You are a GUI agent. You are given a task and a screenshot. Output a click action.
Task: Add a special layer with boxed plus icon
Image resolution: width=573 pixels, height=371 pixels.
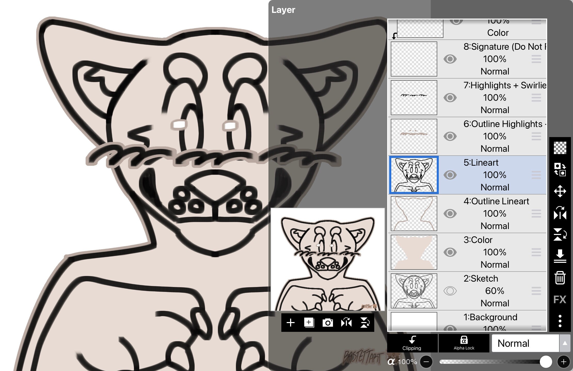(x=309, y=323)
